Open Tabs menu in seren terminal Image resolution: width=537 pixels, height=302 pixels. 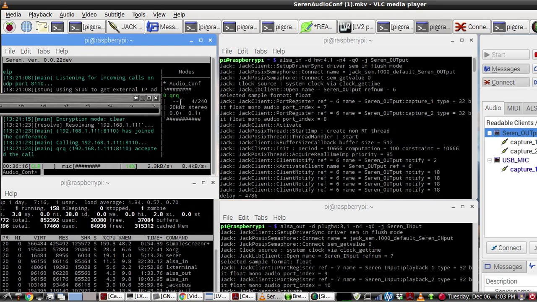(43, 51)
